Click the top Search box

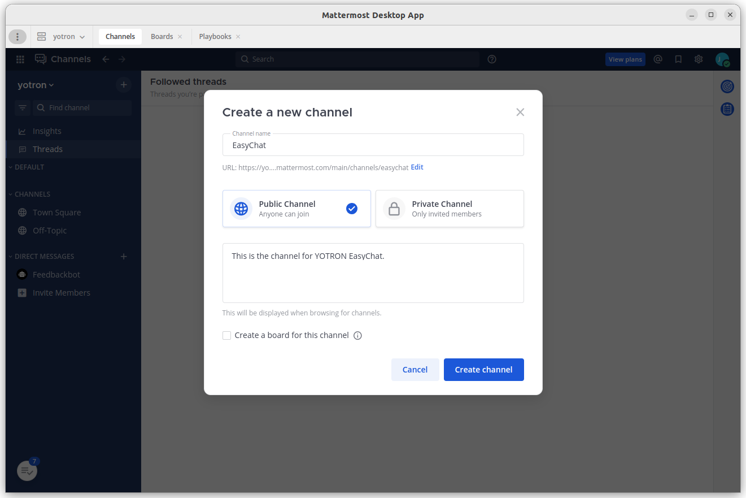pyautogui.click(x=357, y=59)
